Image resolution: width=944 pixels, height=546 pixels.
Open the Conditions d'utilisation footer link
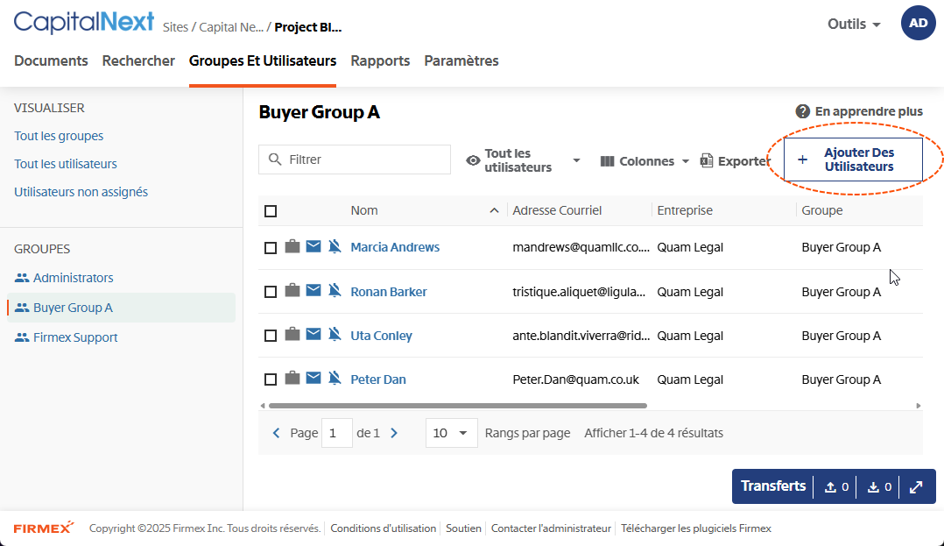tap(383, 528)
